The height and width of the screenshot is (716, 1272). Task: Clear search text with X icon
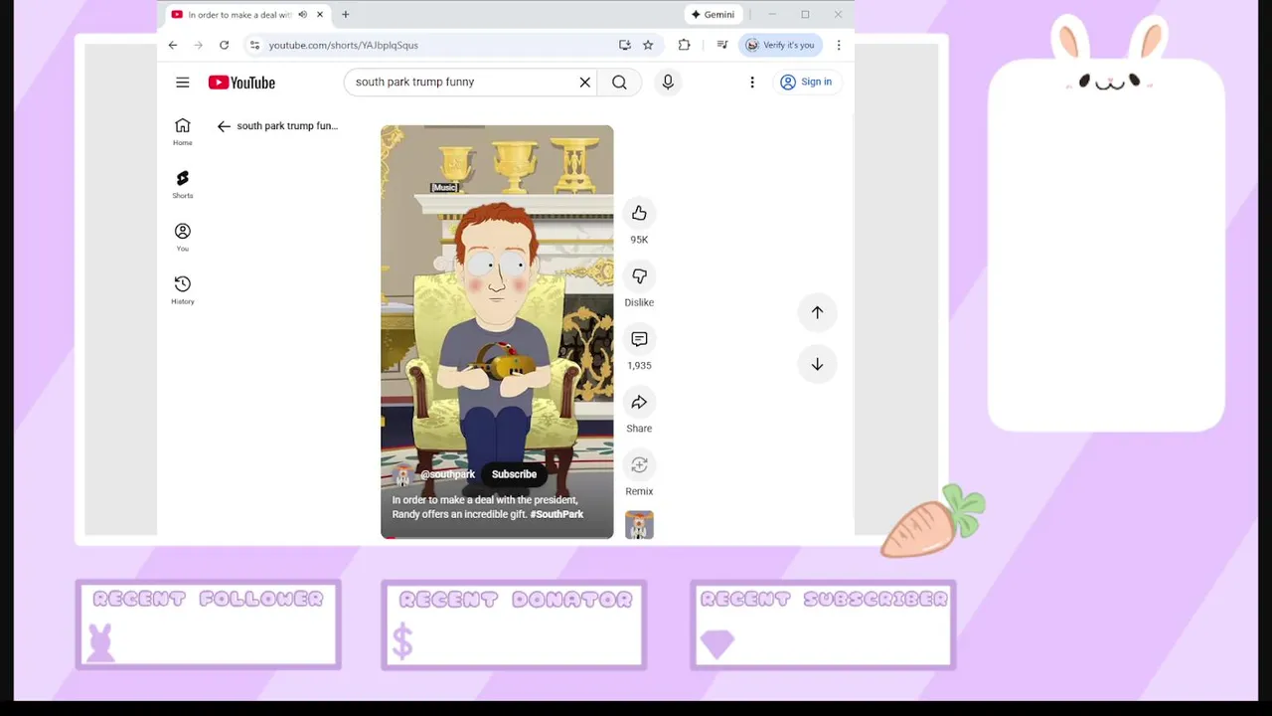pos(585,83)
